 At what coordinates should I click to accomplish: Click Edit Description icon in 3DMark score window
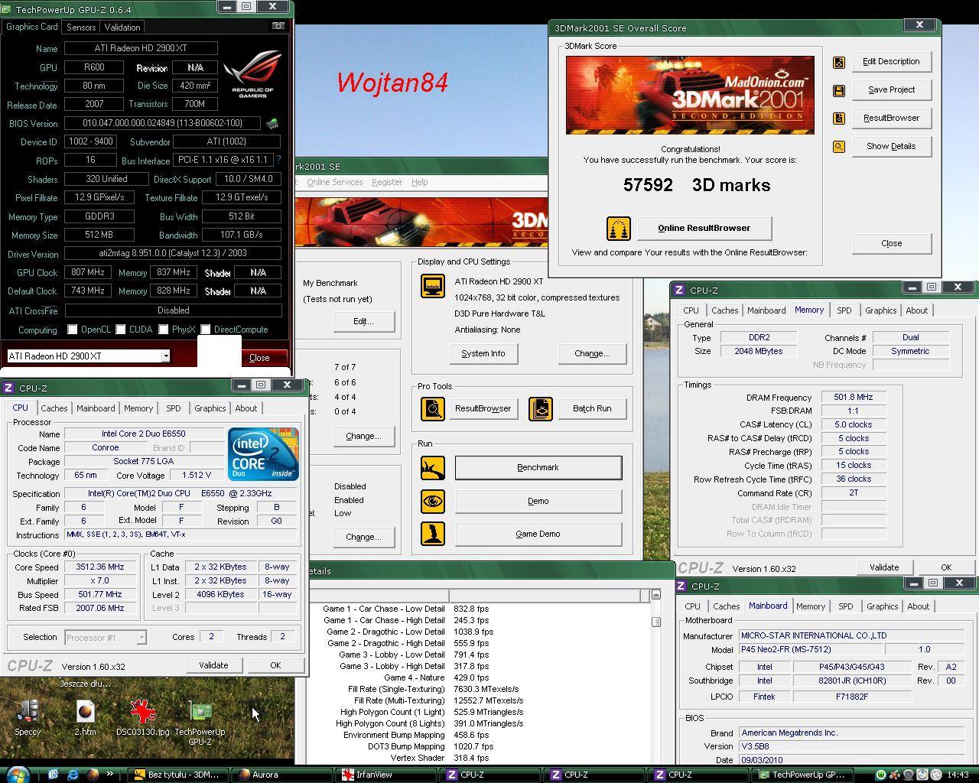[x=839, y=62]
